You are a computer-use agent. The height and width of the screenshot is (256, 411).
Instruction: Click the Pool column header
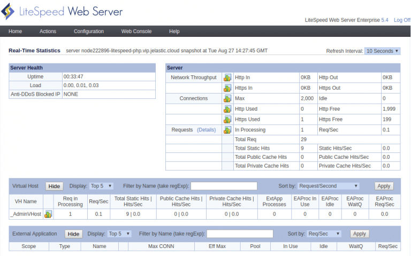point(255,246)
